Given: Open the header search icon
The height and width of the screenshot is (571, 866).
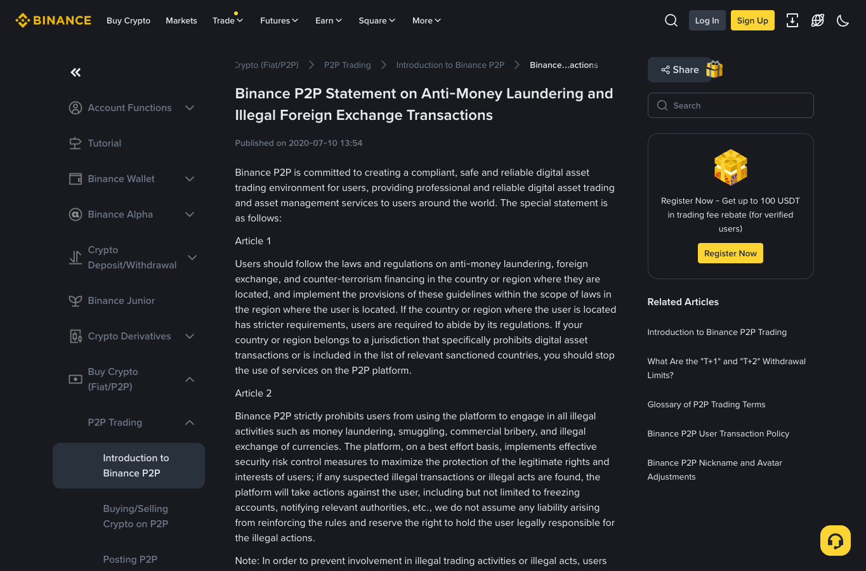Looking at the screenshot, I should pyautogui.click(x=671, y=20).
